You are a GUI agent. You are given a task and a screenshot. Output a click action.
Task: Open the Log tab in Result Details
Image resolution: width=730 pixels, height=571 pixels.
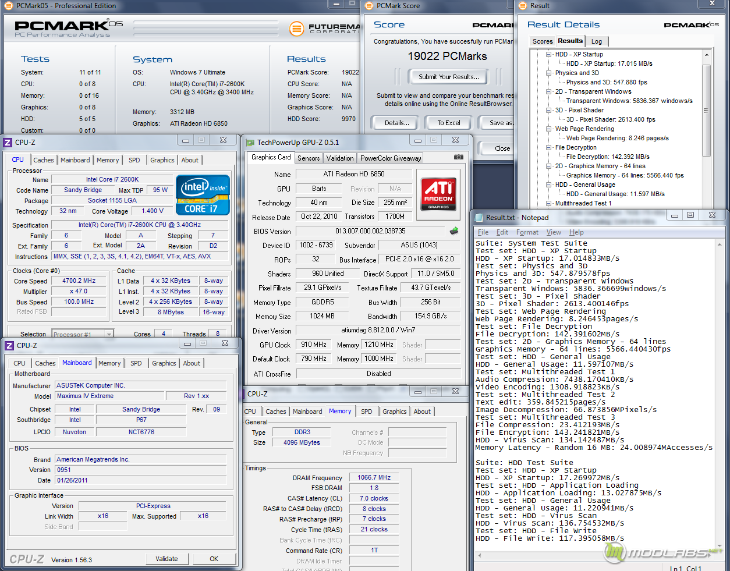pyautogui.click(x=597, y=41)
